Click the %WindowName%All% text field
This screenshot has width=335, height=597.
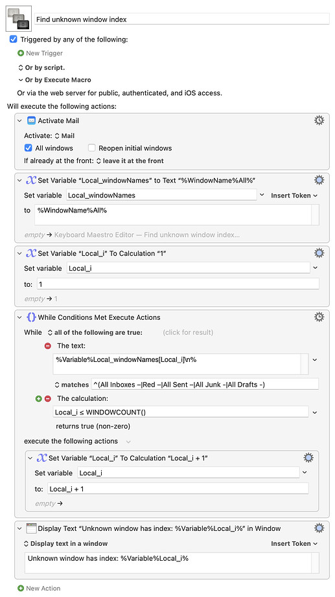[173, 215]
